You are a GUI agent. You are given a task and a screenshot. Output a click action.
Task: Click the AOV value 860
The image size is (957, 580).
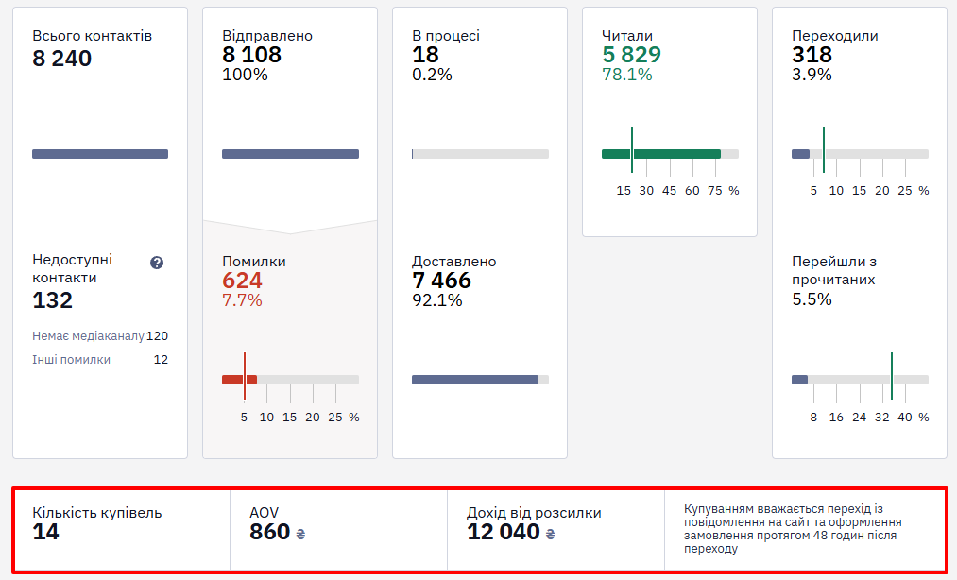pyautogui.click(x=270, y=533)
